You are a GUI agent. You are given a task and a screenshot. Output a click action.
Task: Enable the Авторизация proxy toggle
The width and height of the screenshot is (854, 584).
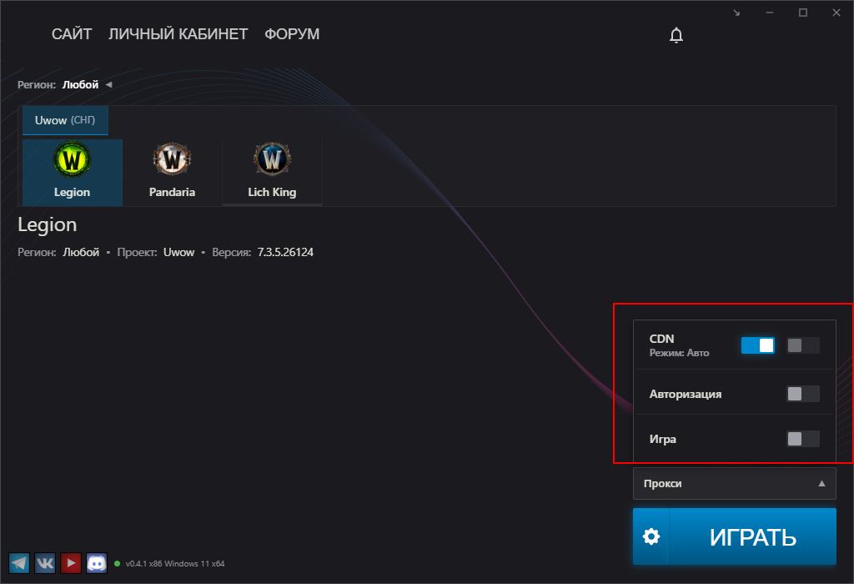click(x=803, y=394)
